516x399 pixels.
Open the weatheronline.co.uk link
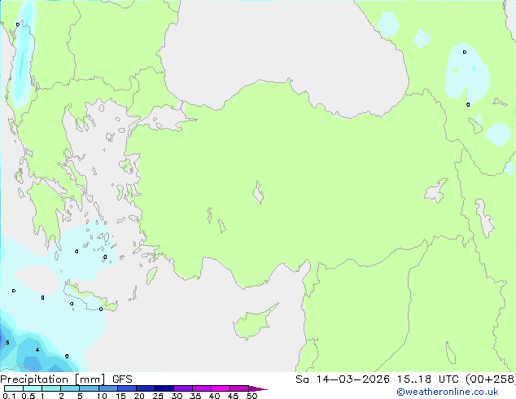click(x=448, y=392)
